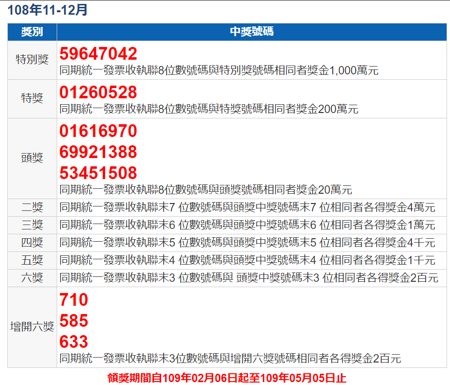Click additional sixth prize number 585

click(74, 320)
